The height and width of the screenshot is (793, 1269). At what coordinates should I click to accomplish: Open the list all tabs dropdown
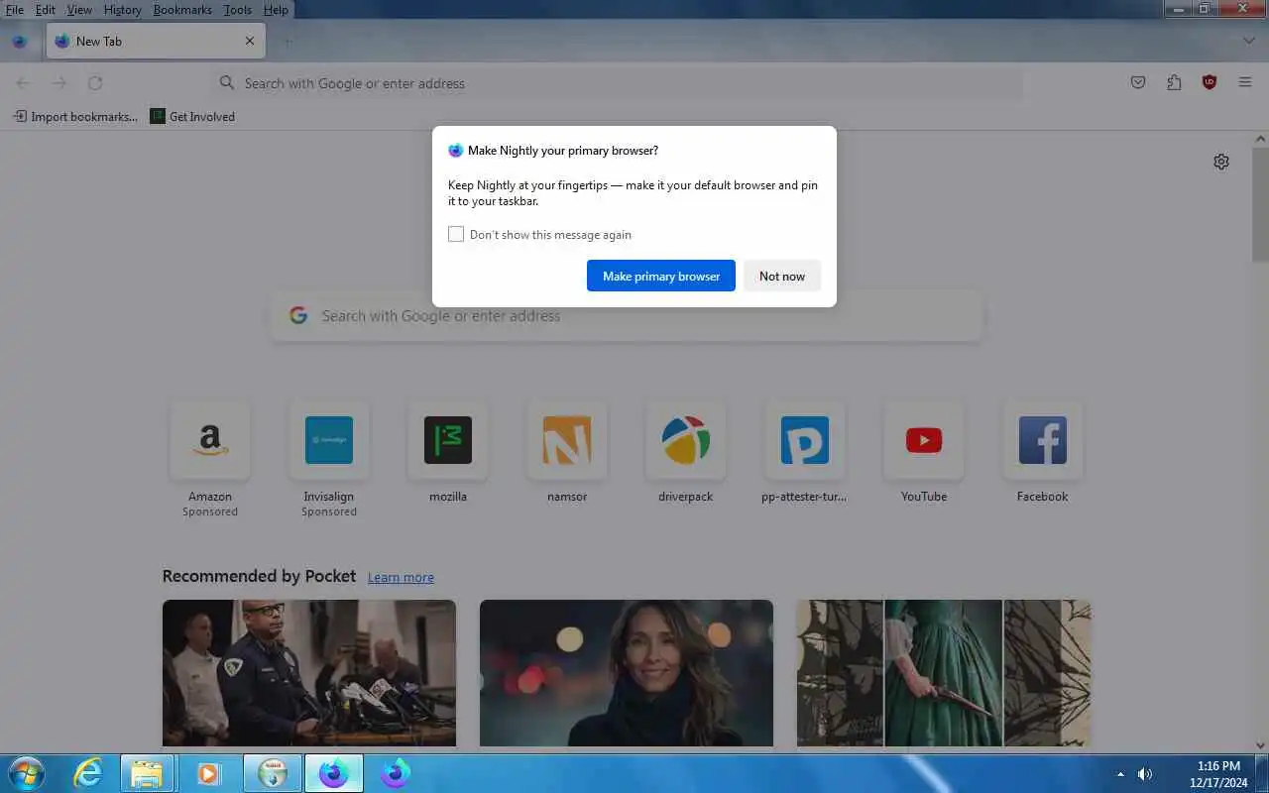pyautogui.click(x=1249, y=41)
